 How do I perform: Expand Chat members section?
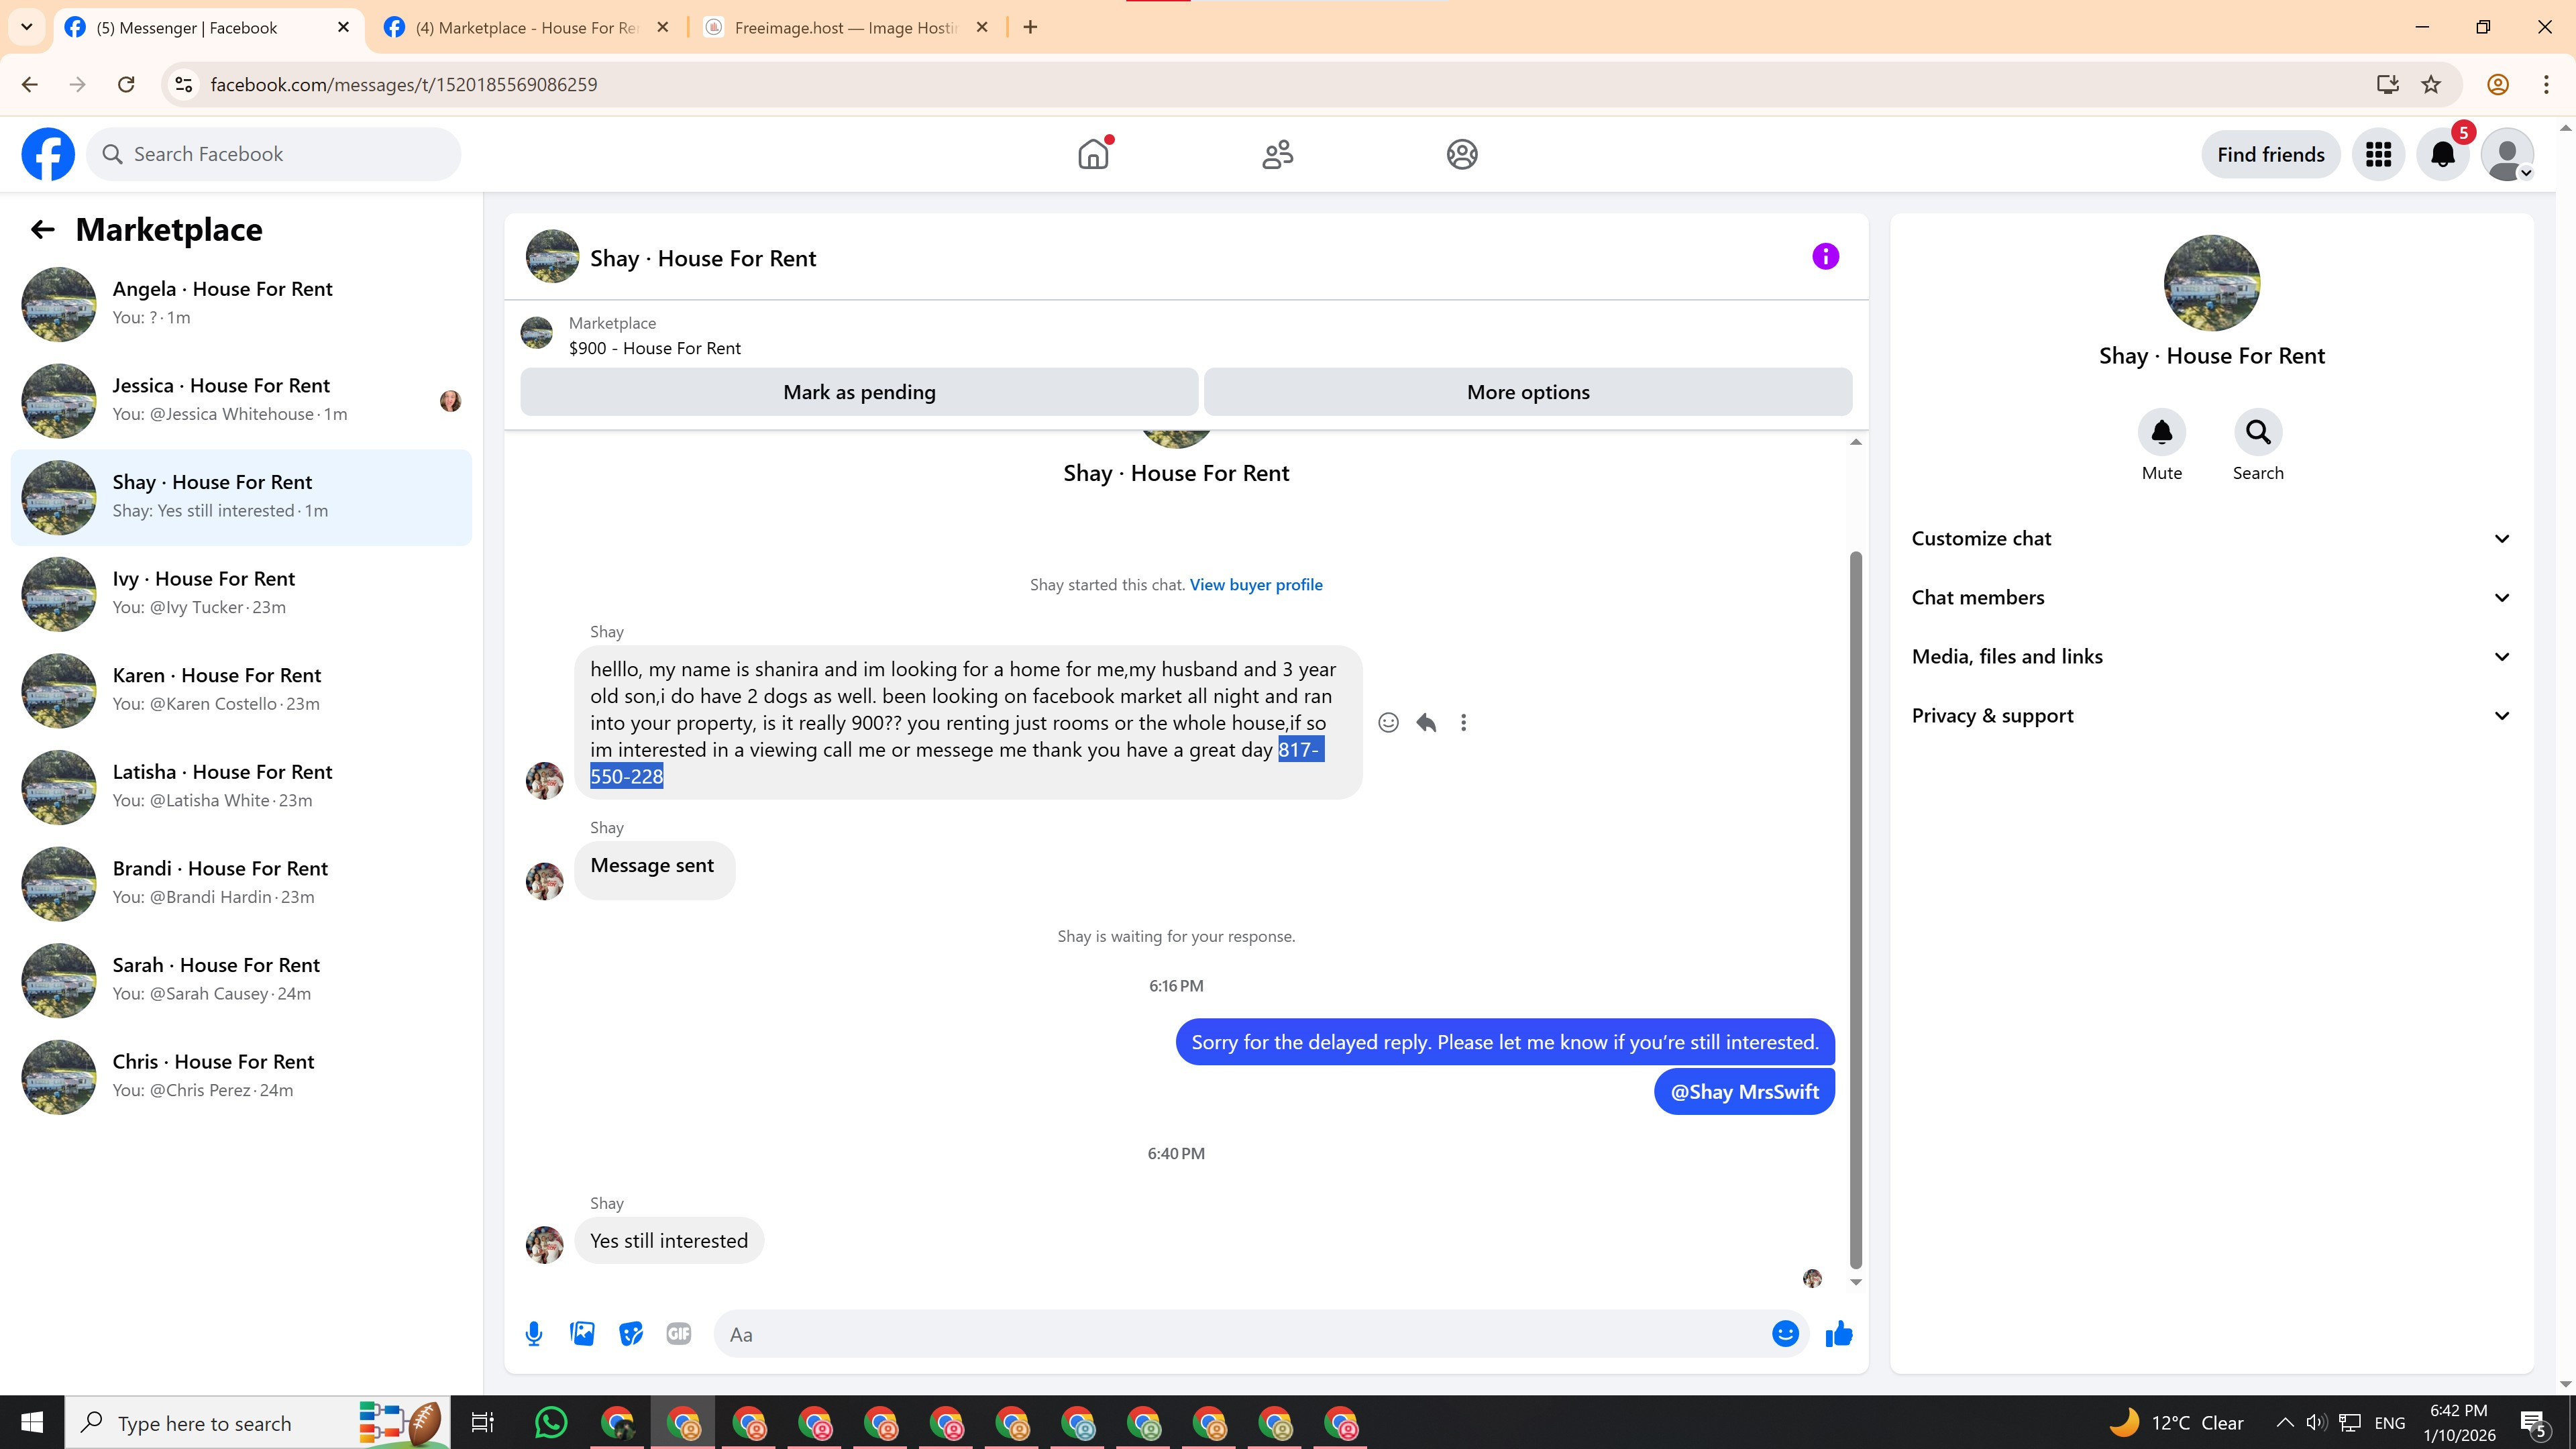point(2211,597)
